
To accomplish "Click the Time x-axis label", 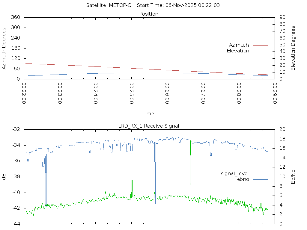I will pos(148,114).
